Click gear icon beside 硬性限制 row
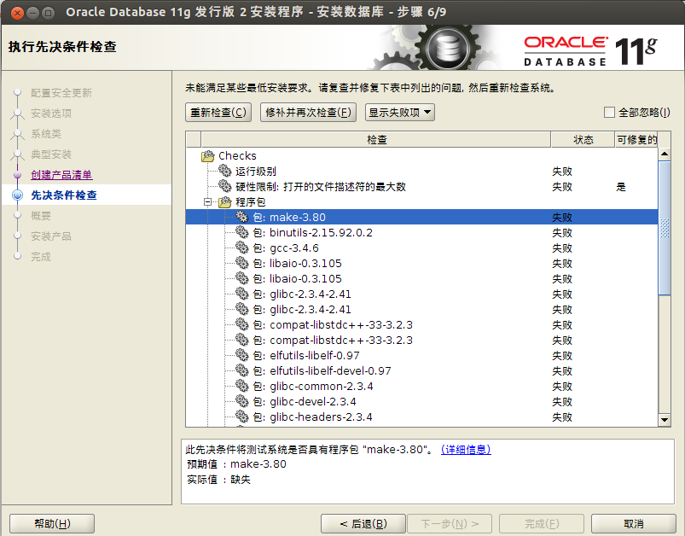 pos(225,186)
